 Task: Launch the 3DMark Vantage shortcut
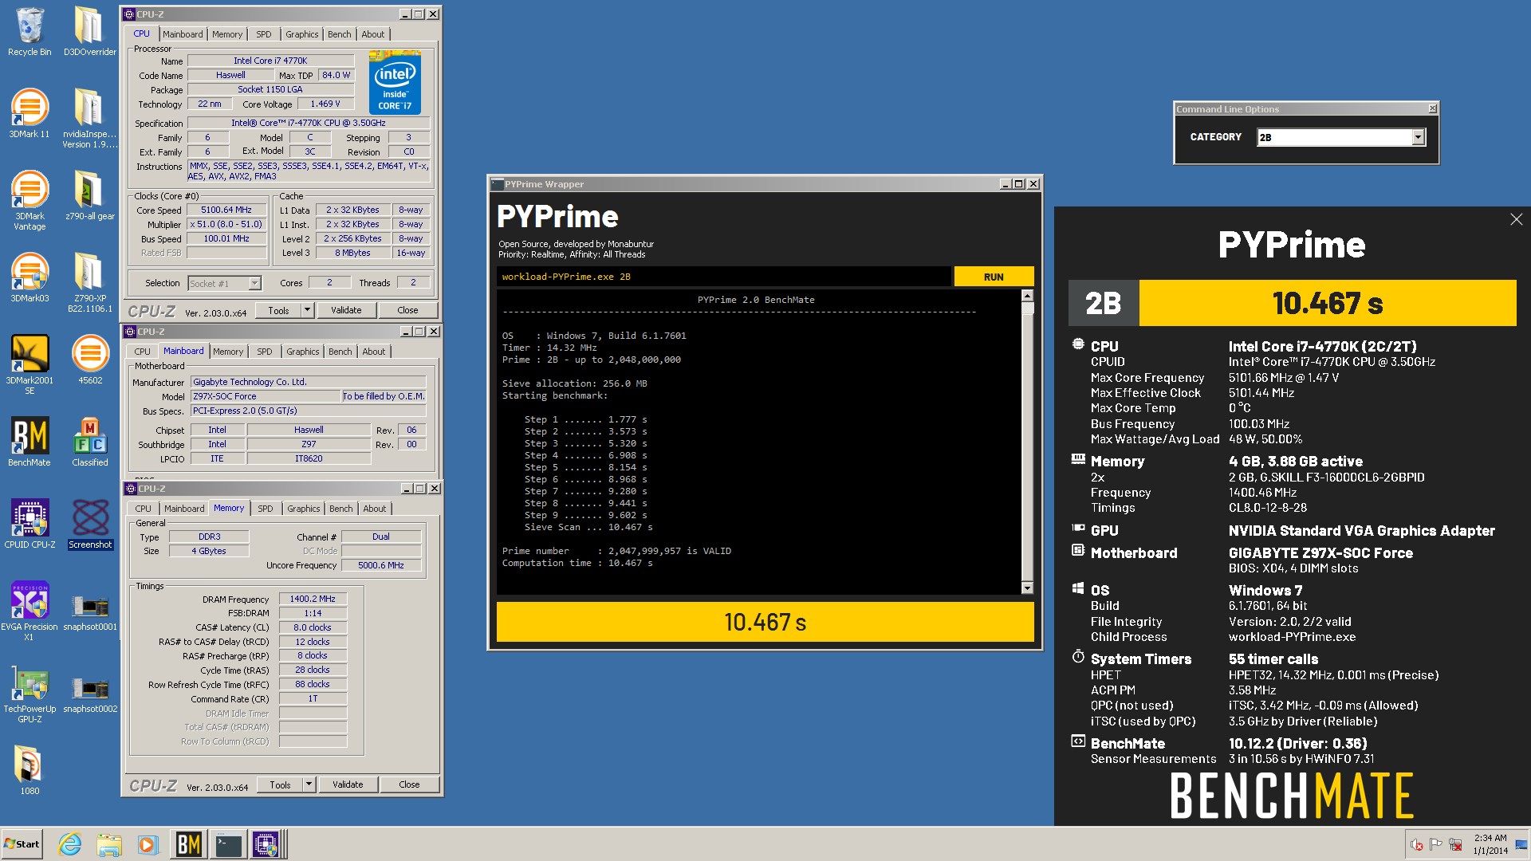[30, 200]
